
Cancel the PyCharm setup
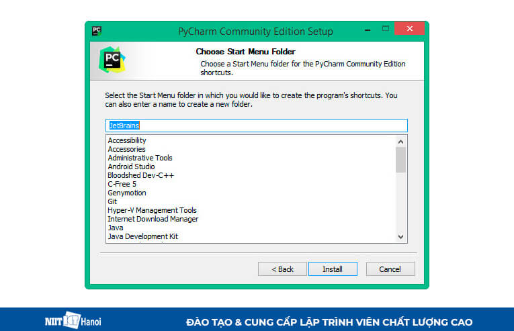(390, 269)
